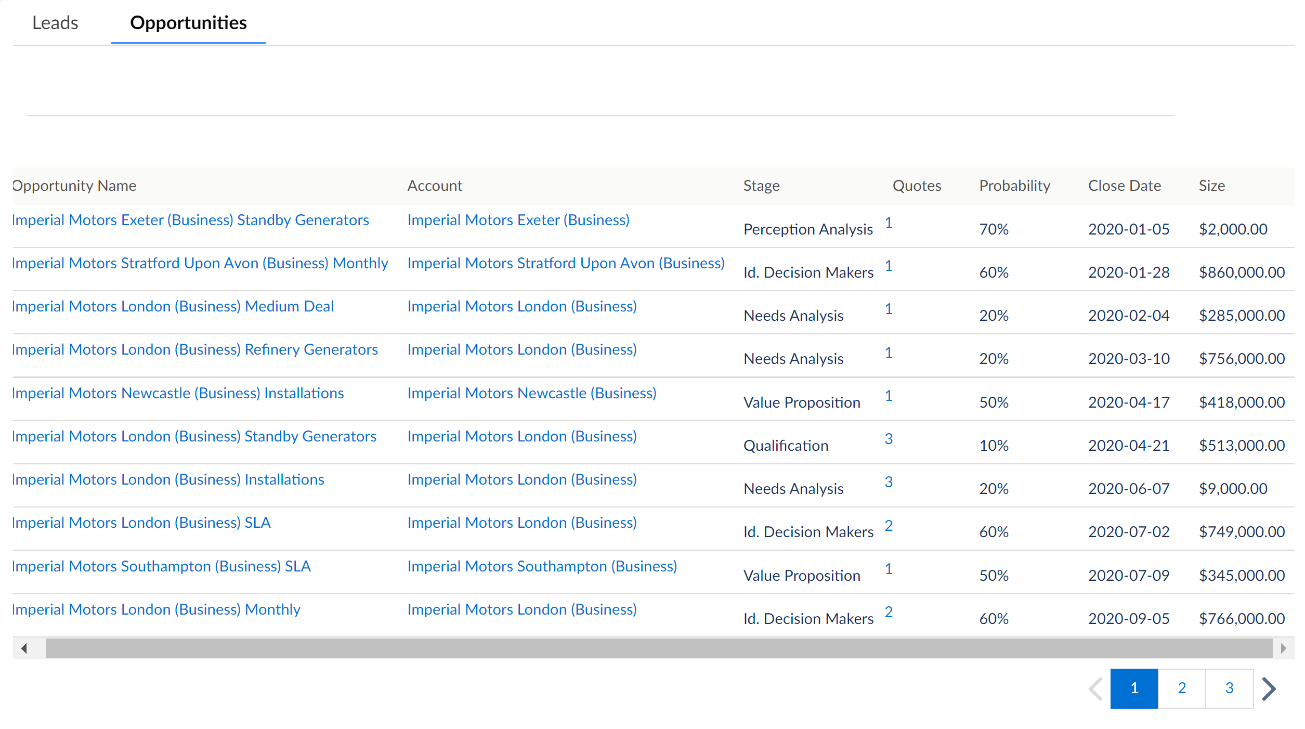1305x729 pixels.
Task: Click the Probability column header
Action: point(1014,186)
